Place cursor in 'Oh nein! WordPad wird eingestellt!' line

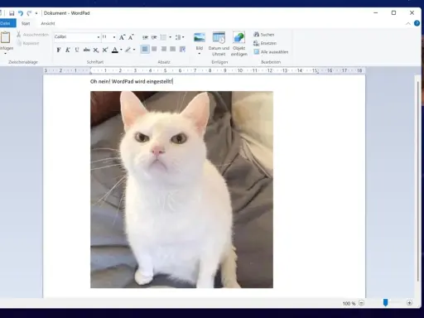(x=132, y=81)
